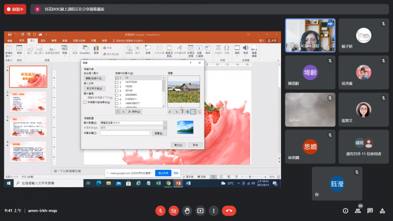Switch to the Slide Show tab
The height and width of the screenshot is (221, 393).
[x=79, y=41]
